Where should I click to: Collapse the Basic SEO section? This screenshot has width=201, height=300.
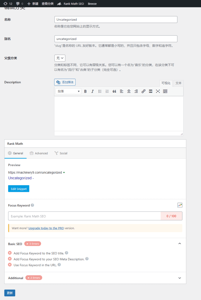click(x=180, y=243)
